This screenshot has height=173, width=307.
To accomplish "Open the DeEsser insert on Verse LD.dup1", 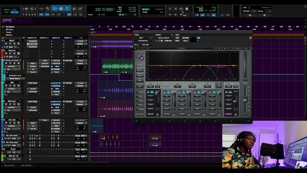I will [x=33, y=66].
